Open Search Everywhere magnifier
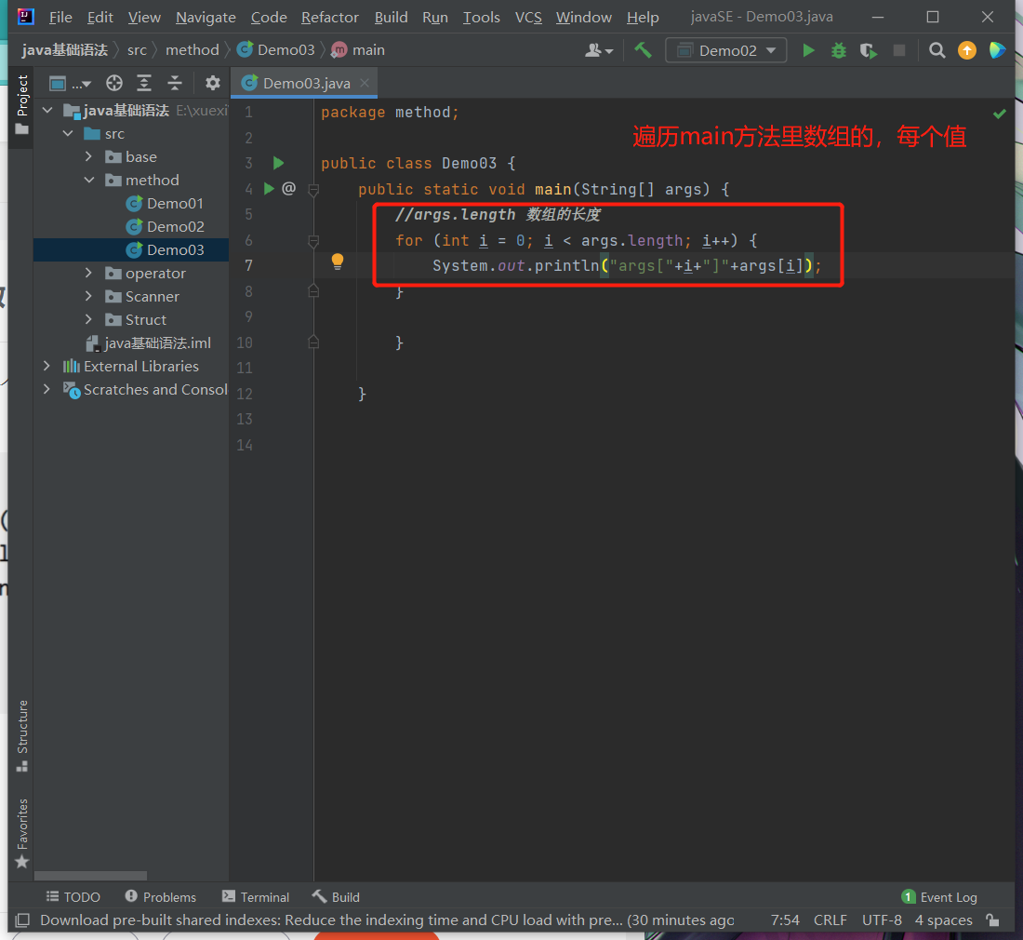Screen dimensions: 1023x940 (x=937, y=50)
